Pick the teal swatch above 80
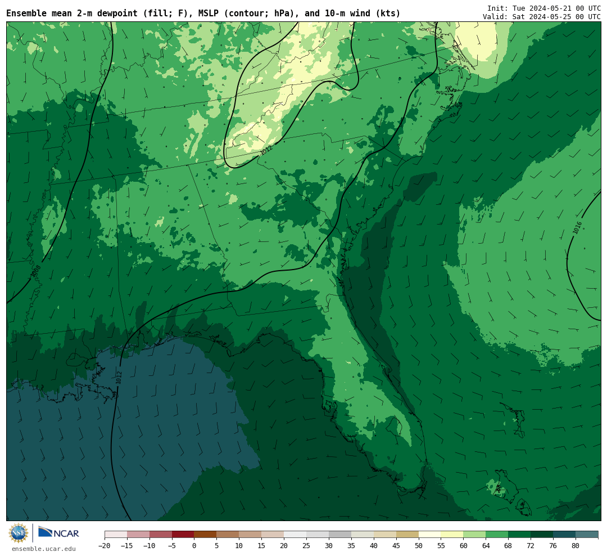The width and height of the screenshot is (607, 556). 587,535
